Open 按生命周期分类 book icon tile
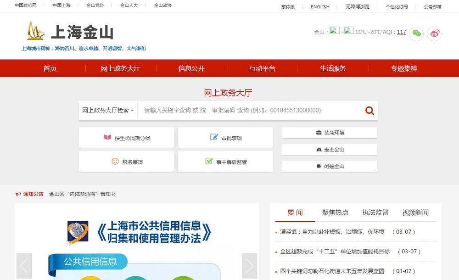Viewport: 459px width, 280px height. (126, 137)
